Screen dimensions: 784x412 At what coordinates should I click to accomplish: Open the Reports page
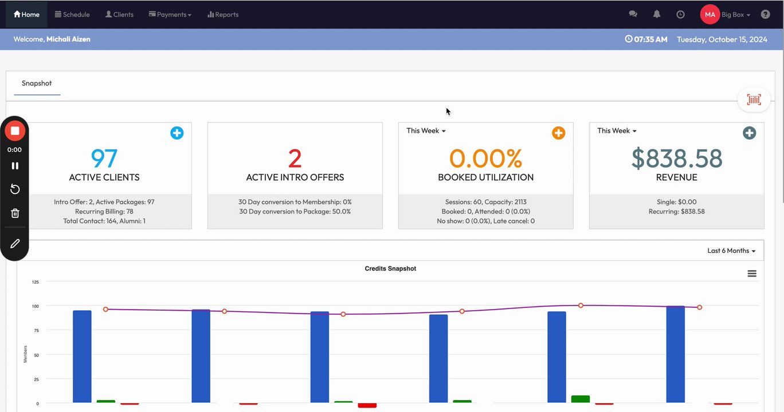[223, 14]
